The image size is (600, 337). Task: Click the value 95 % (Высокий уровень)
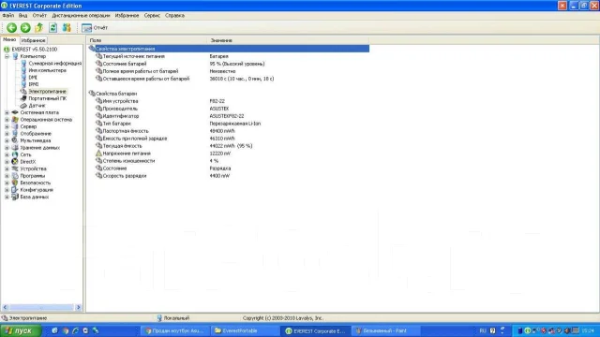click(237, 64)
